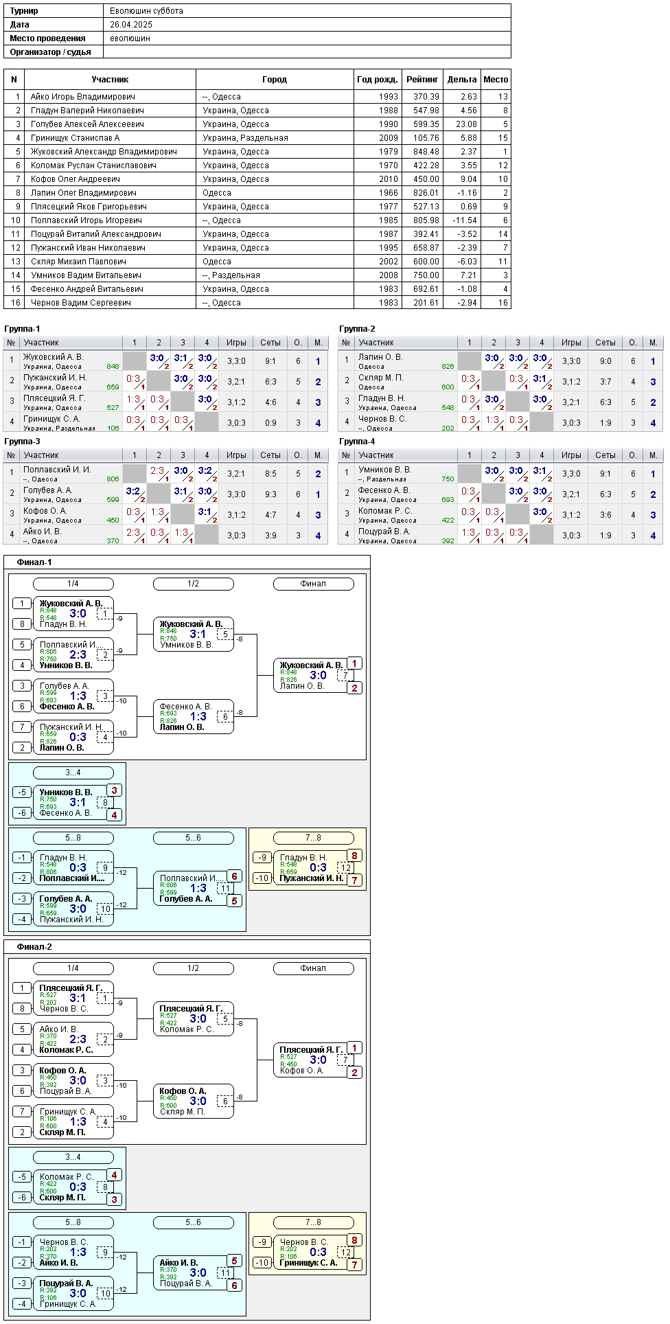Viewport: 670px width, 1324px height.
Task: Click the 'Место проведения' label
Action: 47,38
